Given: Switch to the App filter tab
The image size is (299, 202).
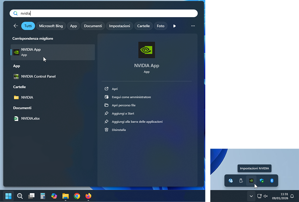Looking at the screenshot, I should (73, 26).
